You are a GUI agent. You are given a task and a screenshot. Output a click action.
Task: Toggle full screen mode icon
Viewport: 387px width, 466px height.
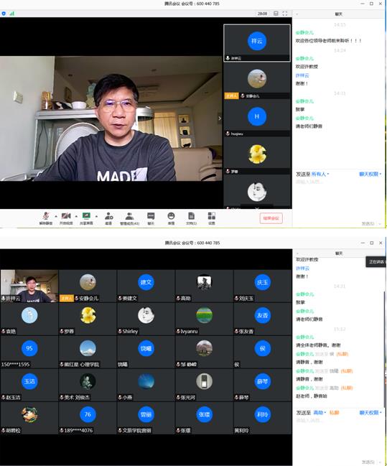[x=285, y=14]
